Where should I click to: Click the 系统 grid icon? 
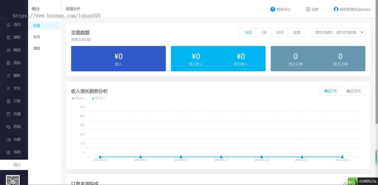point(9,152)
